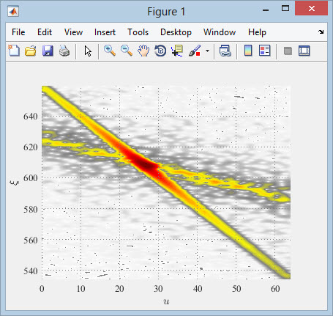Viewport: 333px width, 316px height.
Task: Select the Edit Plot arrow tool
Action: (88, 51)
